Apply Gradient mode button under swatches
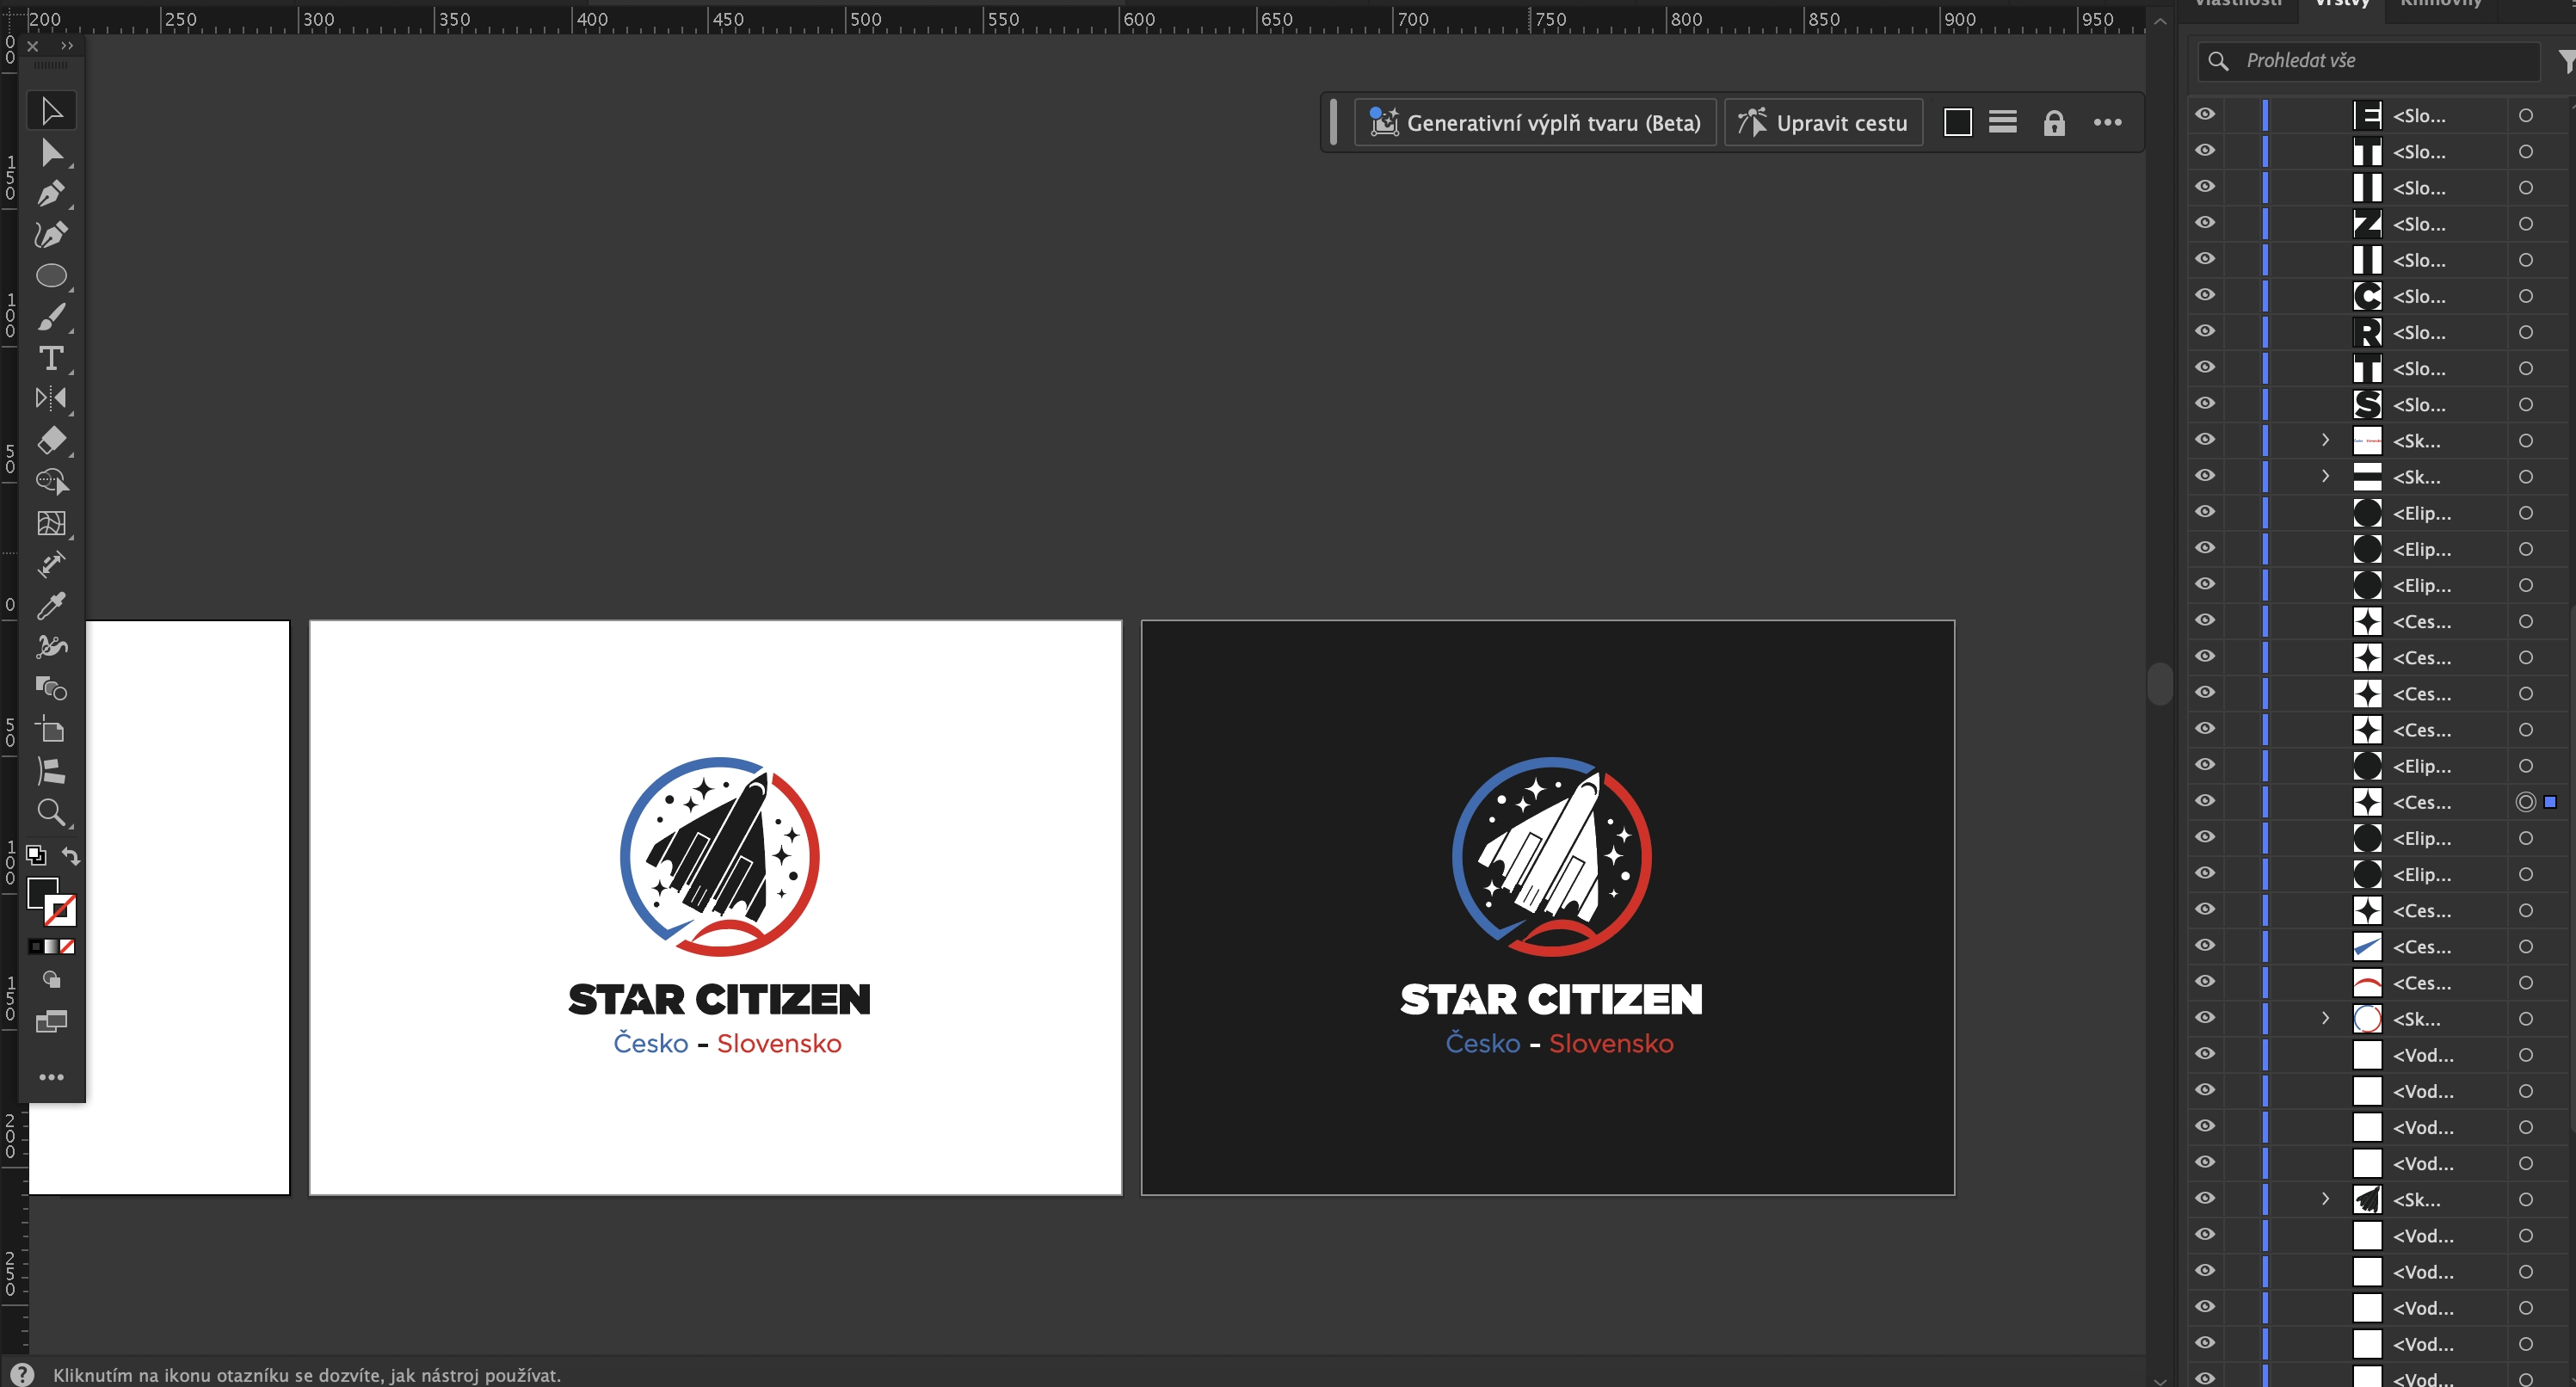Image resolution: width=2576 pixels, height=1387 pixels. click(51, 946)
